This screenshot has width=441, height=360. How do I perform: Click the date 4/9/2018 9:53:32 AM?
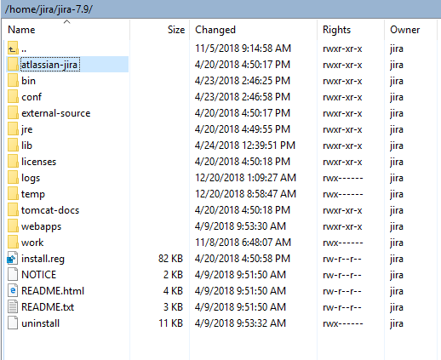tap(240, 323)
